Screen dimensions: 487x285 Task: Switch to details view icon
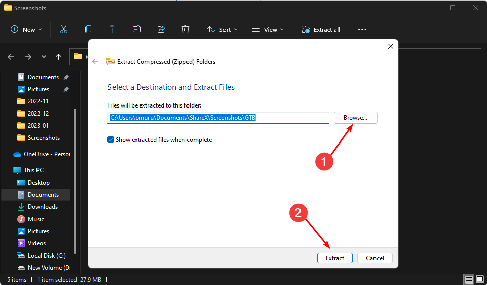pos(469,279)
